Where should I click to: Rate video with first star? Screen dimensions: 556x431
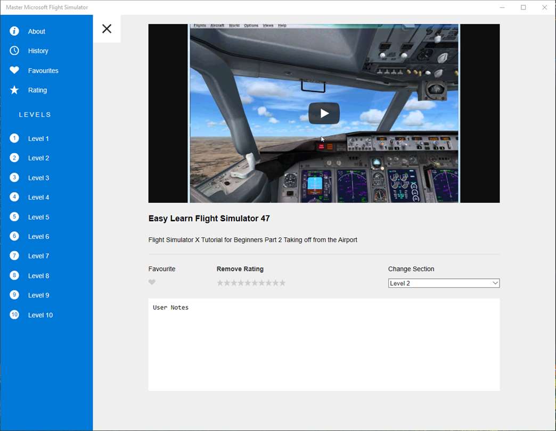tap(220, 283)
